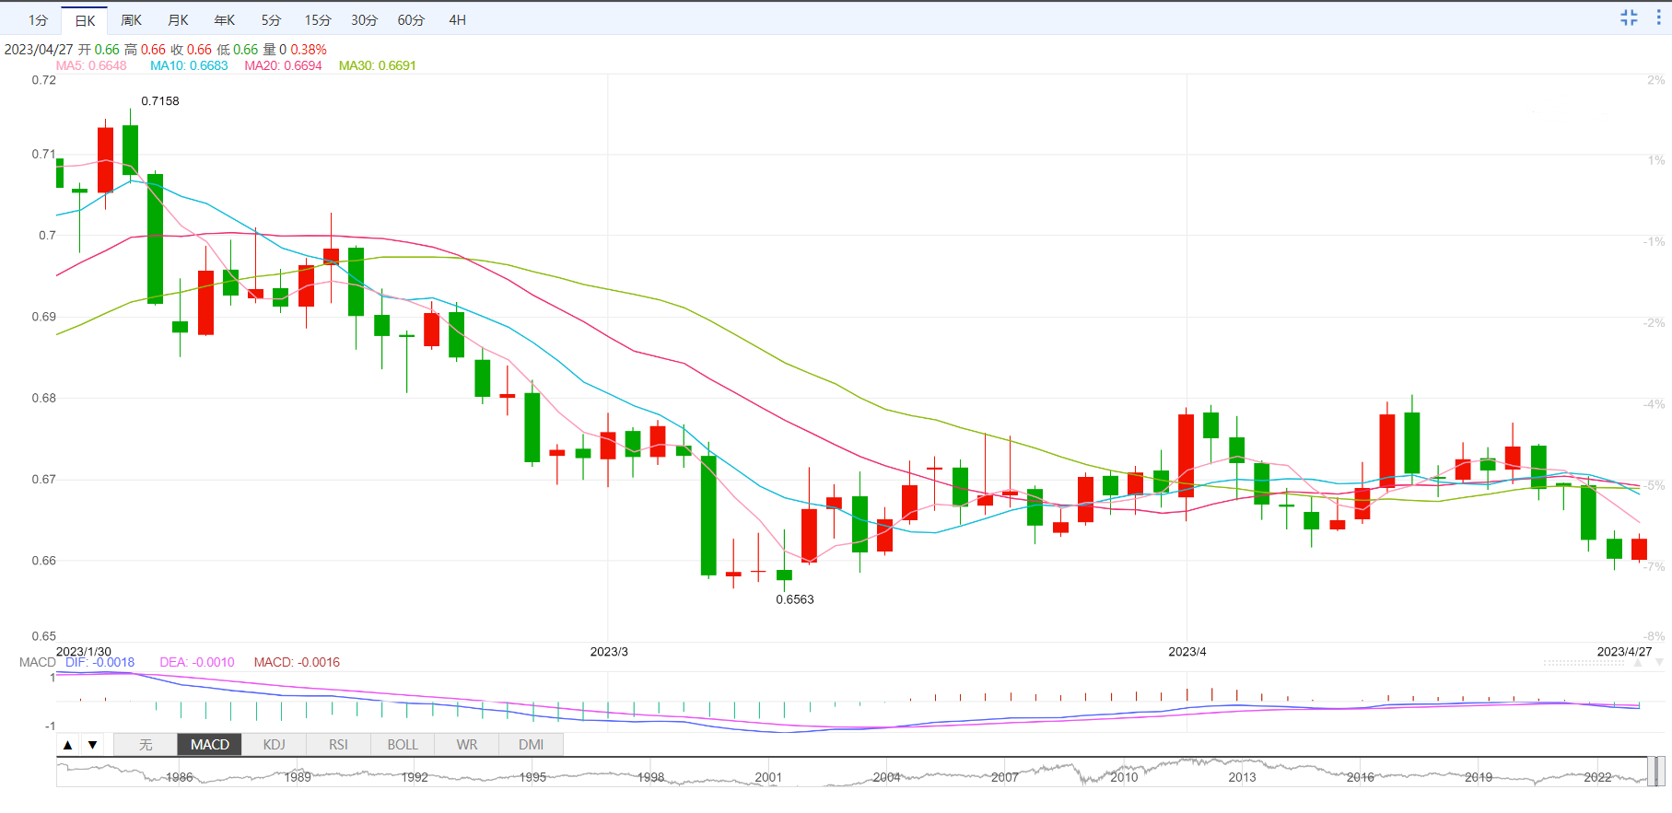Viewport: 1672px width, 813px height.
Task: Click the black up arrow beside indicator buttons
Action: coord(68,745)
